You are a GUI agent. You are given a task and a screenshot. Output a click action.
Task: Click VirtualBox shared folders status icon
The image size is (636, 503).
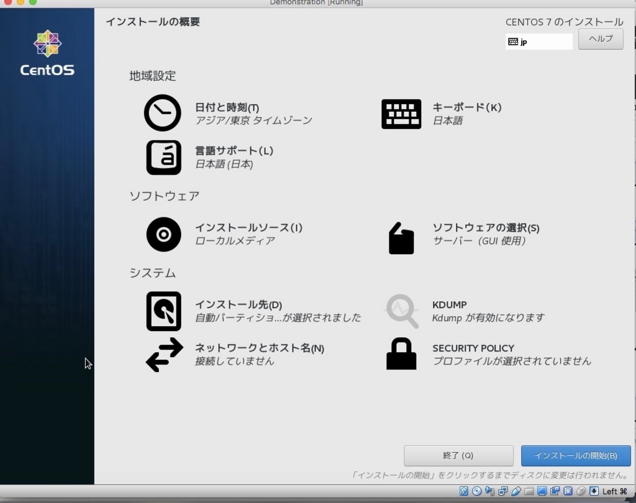click(x=529, y=491)
